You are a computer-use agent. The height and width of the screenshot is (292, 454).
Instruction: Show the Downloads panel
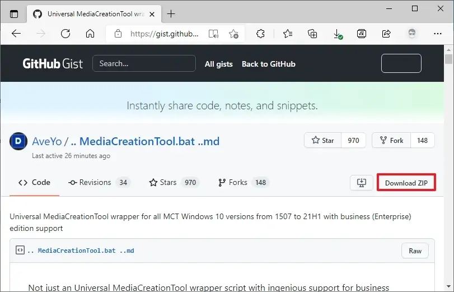point(338,34)
